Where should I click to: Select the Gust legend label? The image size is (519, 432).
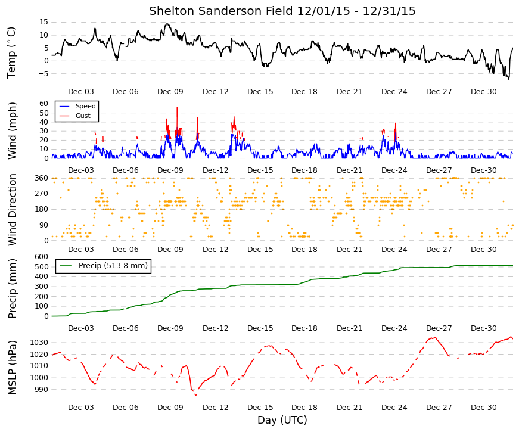(83, 116)
